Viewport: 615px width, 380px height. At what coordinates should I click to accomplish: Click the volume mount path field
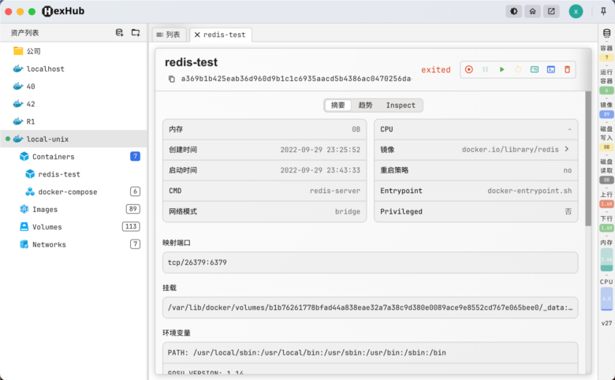(x=370, y=307)
